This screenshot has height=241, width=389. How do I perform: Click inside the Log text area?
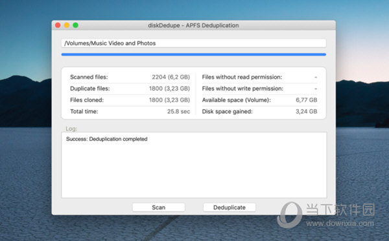point(194,165)
